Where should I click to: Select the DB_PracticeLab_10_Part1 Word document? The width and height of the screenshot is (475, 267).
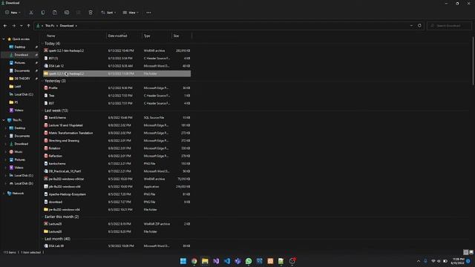(x=117, y=171)
